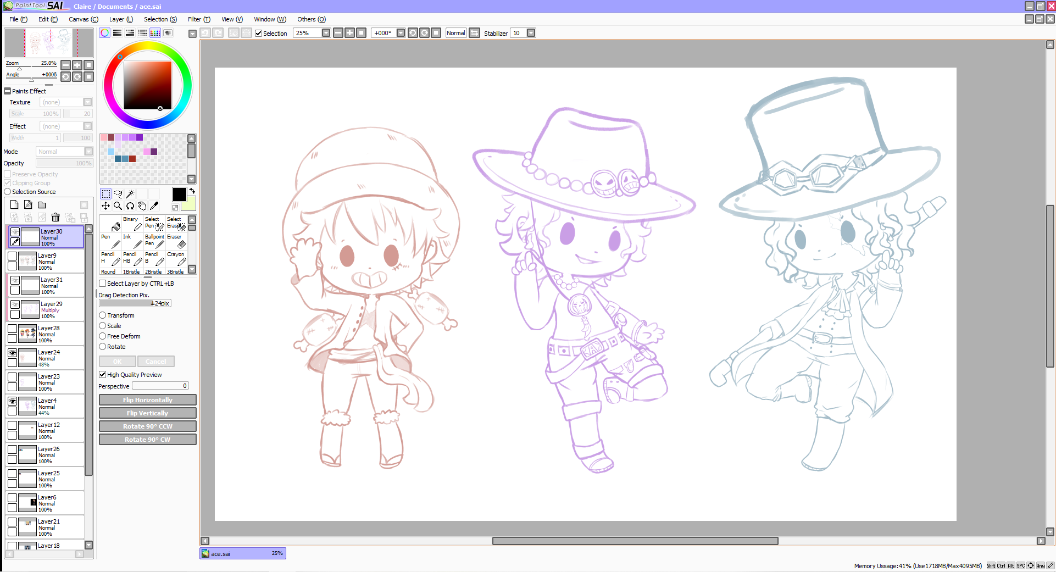Choose the Ballpoint Pen tool

click(x=154, y=241)
